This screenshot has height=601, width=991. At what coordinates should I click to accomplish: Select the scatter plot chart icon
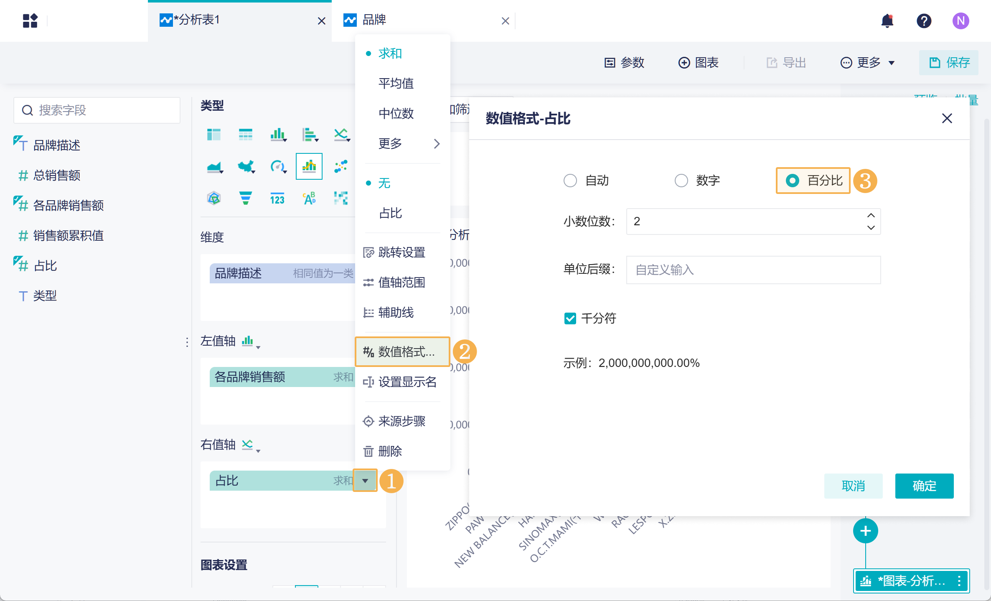[x=341, y=166]
